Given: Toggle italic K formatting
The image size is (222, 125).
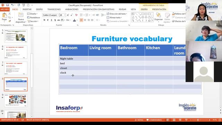Looking at the screenshot, I should point(48,20).
